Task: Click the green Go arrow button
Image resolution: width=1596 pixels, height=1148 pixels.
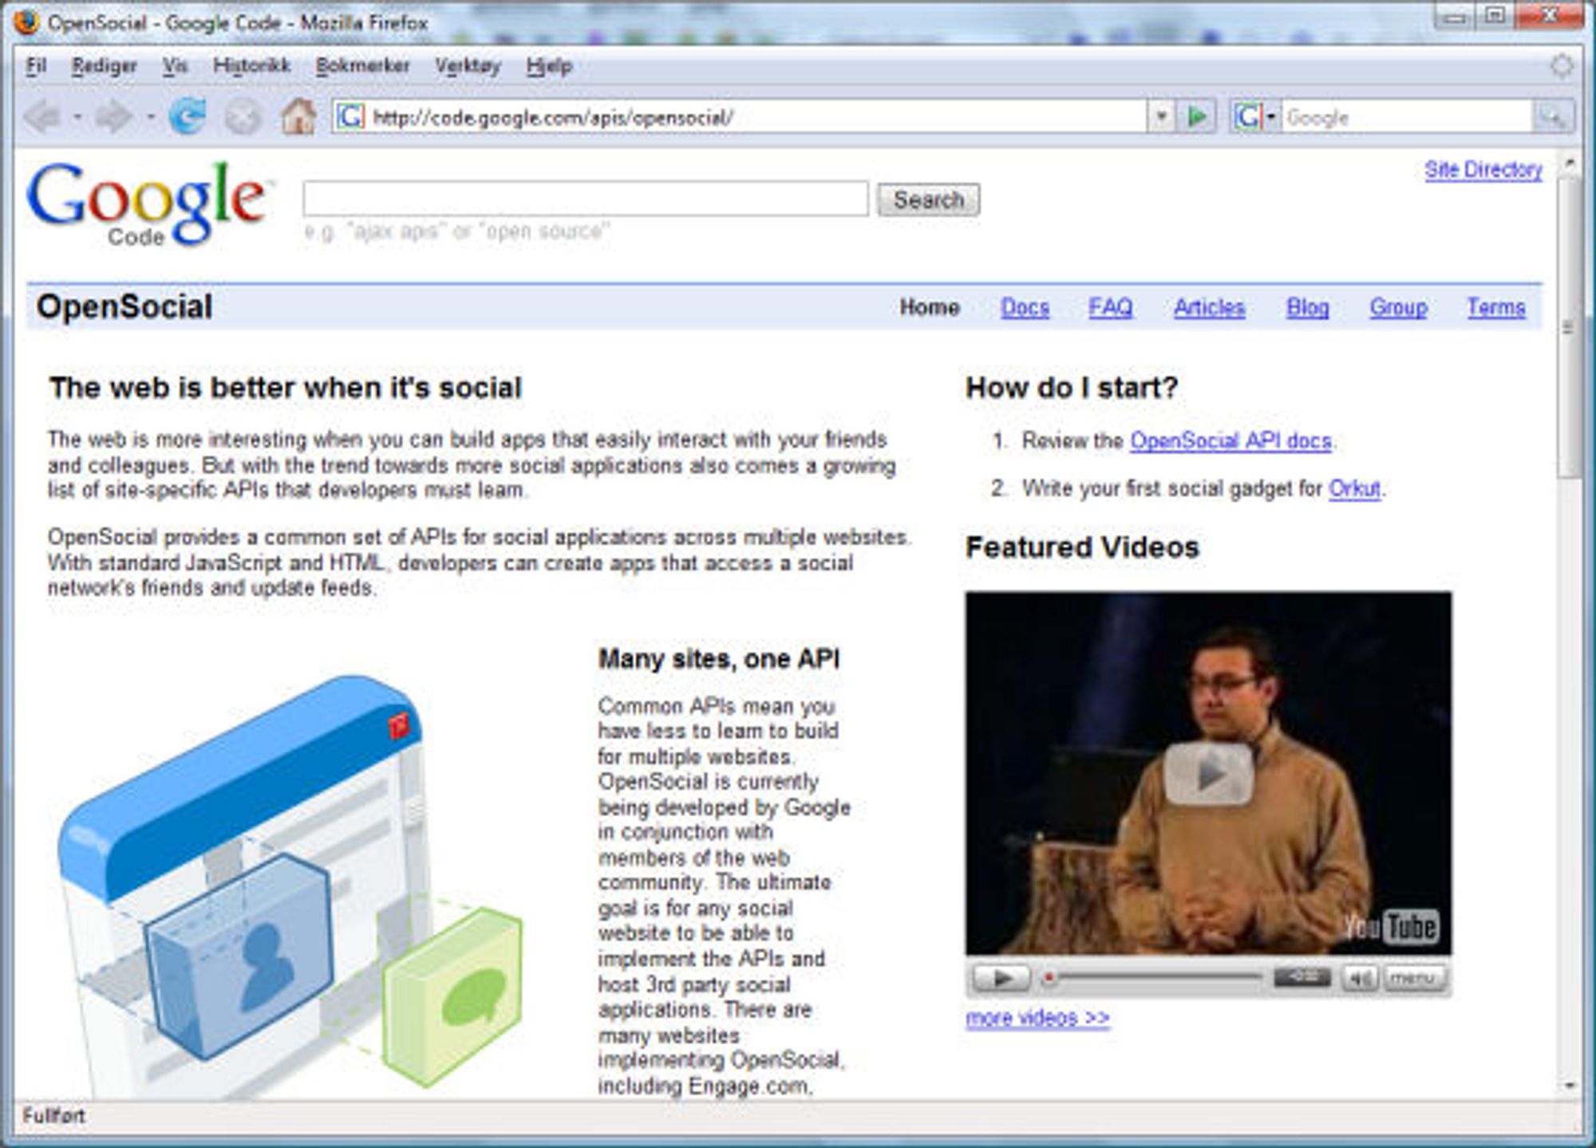Action: point(1197,117)
